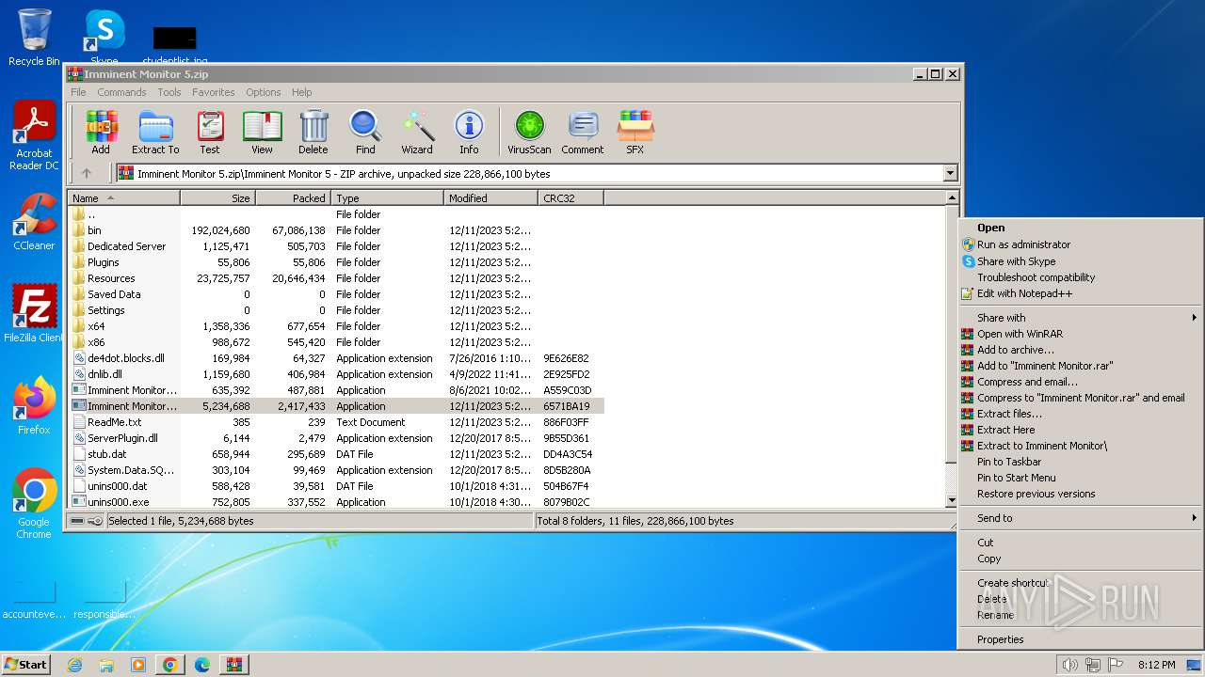This screenshot has width=1205, height=677.
Task: Sort by the Packed column header
Action: coord(293,198)
